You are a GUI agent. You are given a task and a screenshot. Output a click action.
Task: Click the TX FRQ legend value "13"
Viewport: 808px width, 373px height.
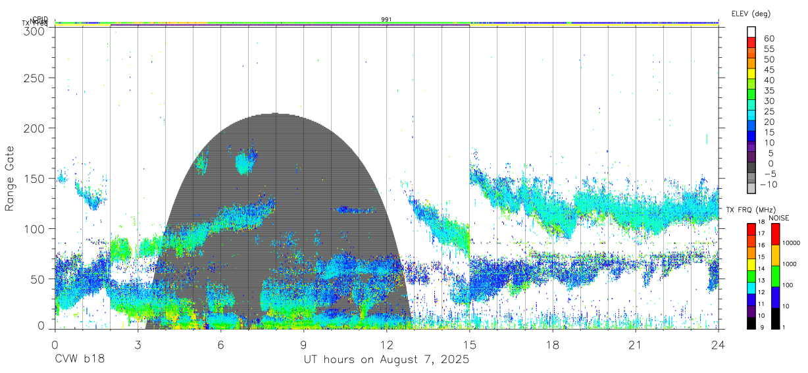761,281
